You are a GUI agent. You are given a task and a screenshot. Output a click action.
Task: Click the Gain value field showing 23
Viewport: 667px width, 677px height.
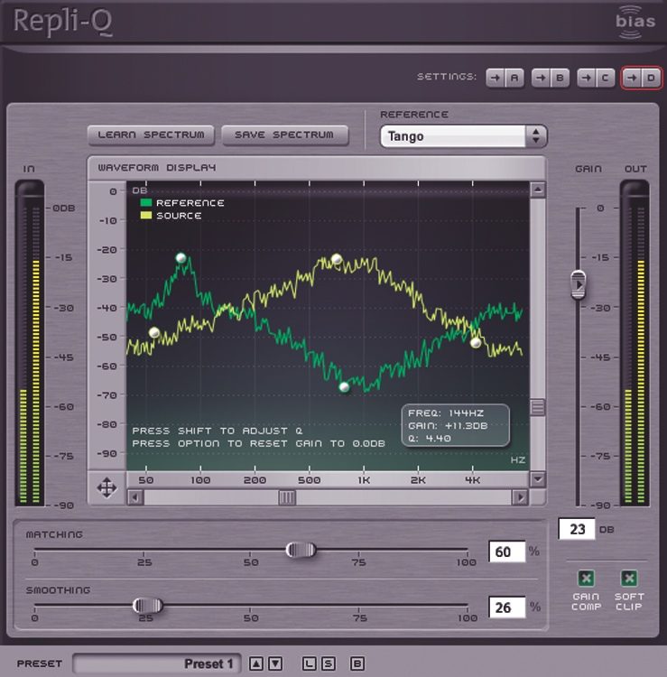(576, 529)
